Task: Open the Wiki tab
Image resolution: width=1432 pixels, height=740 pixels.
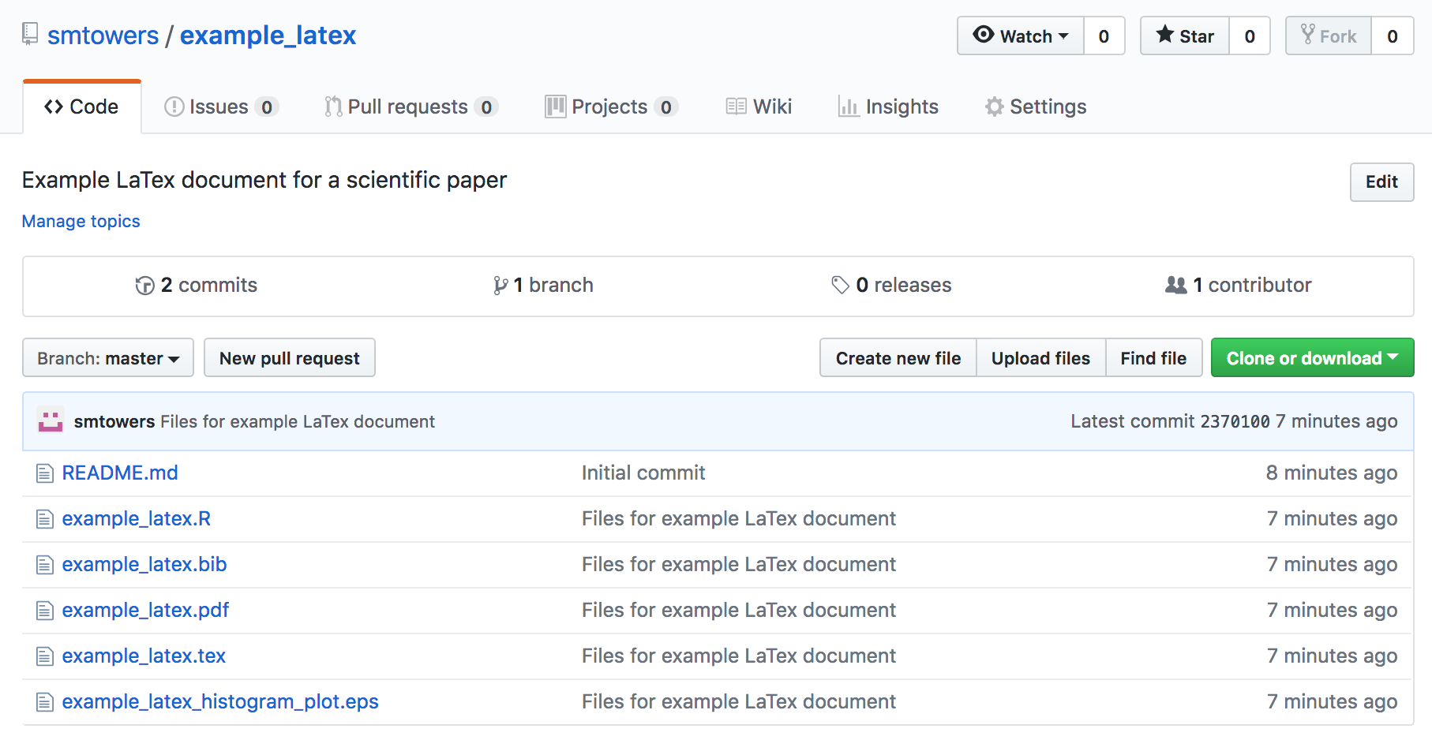Action: click(759, 107)
